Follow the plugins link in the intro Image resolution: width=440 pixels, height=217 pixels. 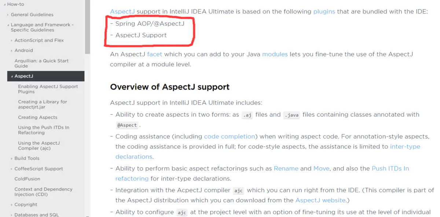click(324, 11)
